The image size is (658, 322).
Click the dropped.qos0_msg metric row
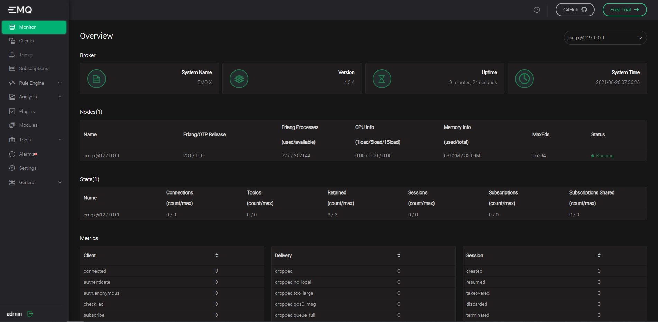coord(363,304)
